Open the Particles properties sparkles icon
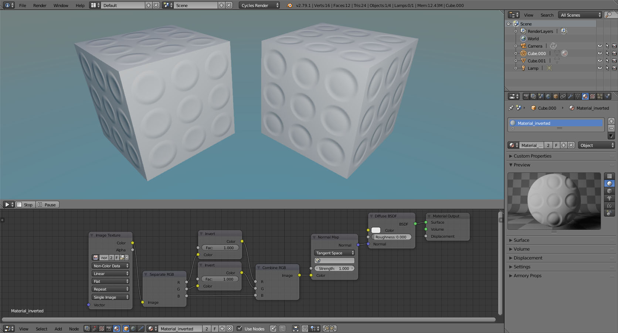Screen dimensions: 618x333 [x=600, y=96]
